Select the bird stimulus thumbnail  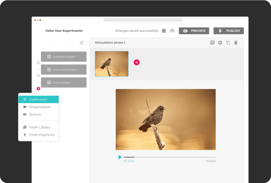pos(112,64)
